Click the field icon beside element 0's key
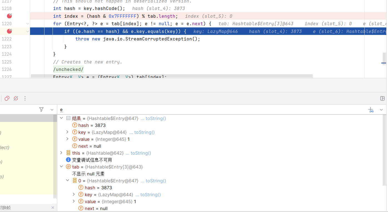 pyautogui.click(x=81, y=195)
